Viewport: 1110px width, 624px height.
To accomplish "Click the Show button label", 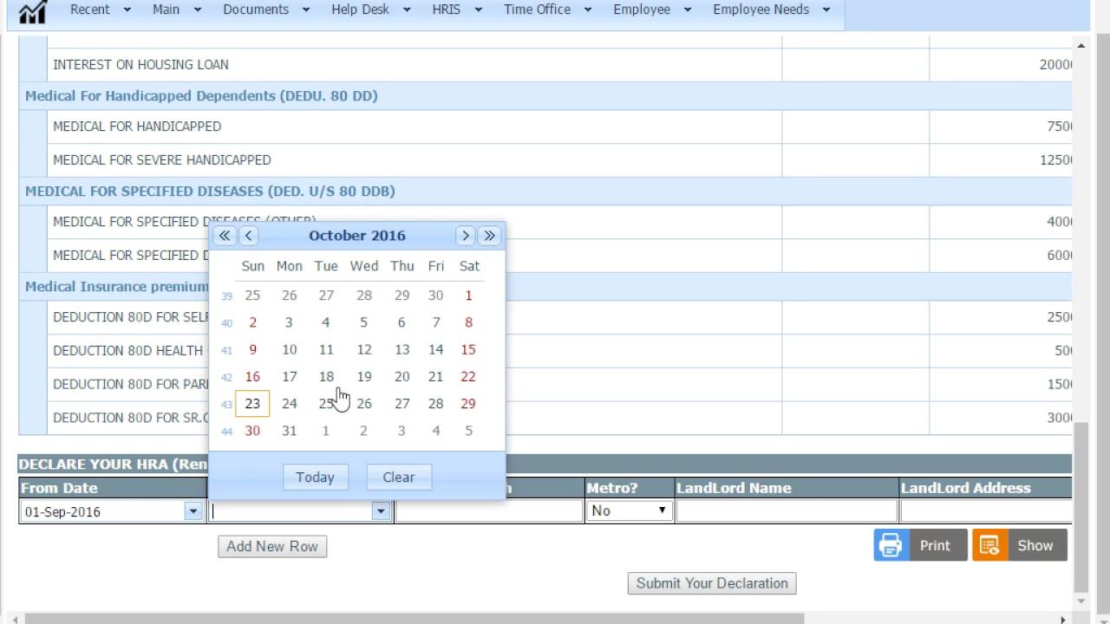I will coord(1035,545).
